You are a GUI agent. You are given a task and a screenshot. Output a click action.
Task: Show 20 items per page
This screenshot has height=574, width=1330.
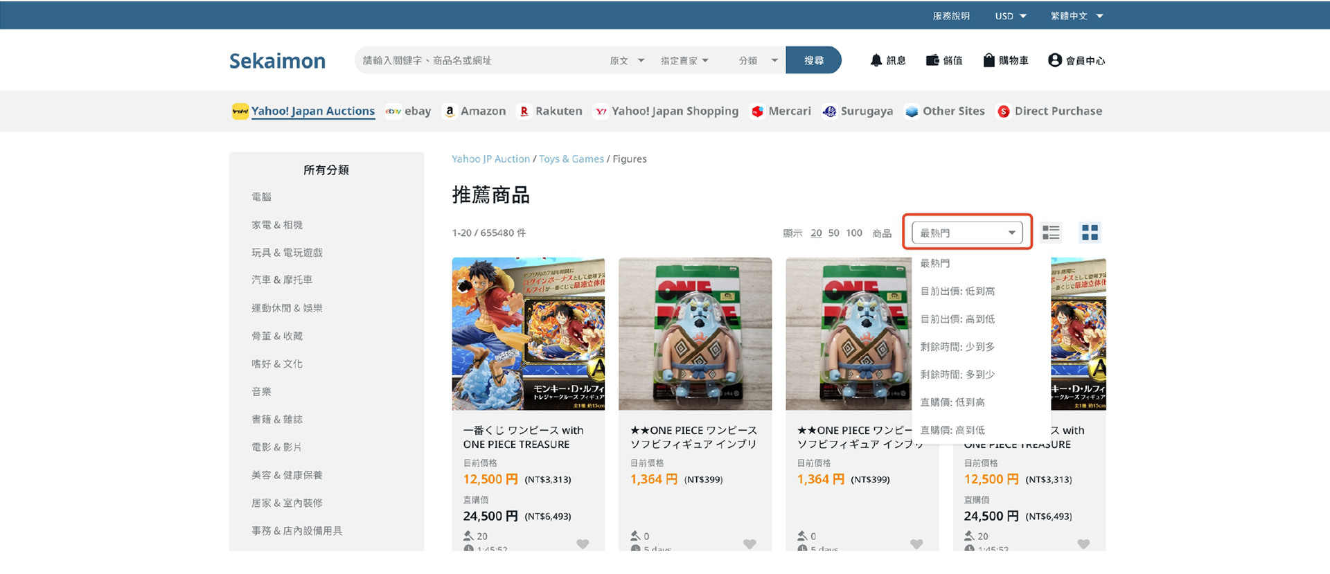pyautogui.click(x=816, y=233)
